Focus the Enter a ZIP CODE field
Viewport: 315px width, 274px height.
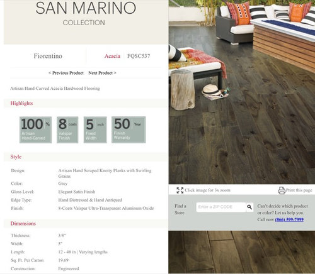221,207
